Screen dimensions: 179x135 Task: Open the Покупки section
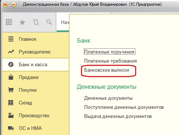(36, 90)
